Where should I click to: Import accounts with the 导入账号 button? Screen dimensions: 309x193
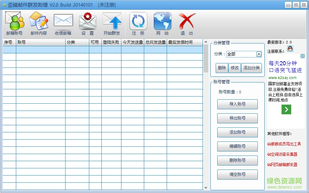click(237, 104)
